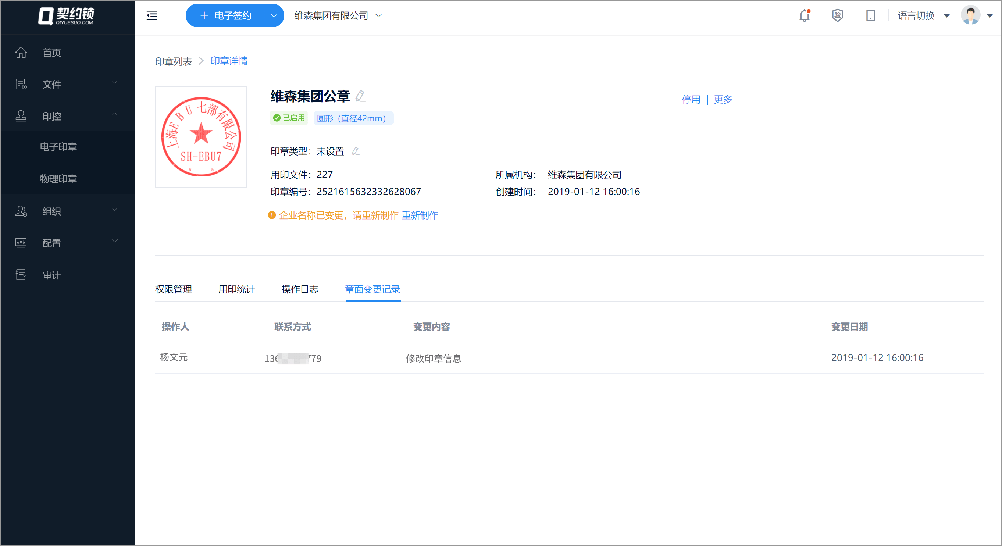Switch to the 操作日志 tab

pyautogui.click(x=300, y=289)
